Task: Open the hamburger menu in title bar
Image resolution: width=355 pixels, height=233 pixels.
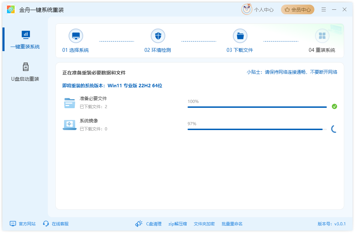Action: [324, 9]
